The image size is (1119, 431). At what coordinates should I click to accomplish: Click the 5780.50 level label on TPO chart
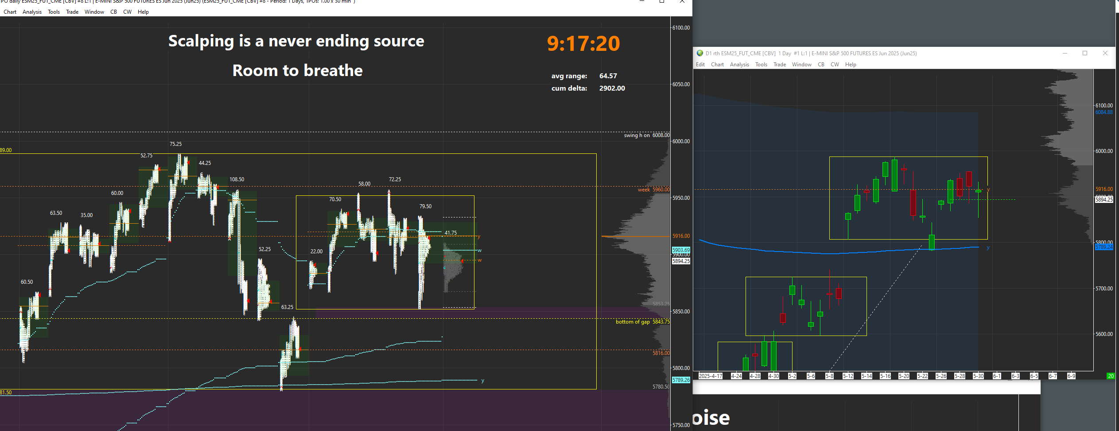coord(661,387)
